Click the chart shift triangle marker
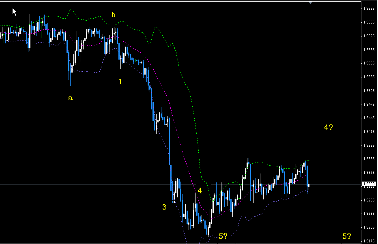The image size is (378, 244). (x=311, y=3)
